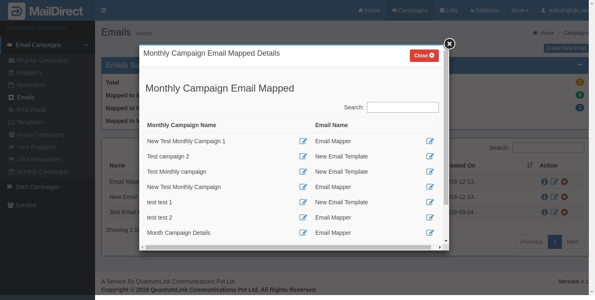Expand the Email Campaigns sidebar section

point(48,45)
